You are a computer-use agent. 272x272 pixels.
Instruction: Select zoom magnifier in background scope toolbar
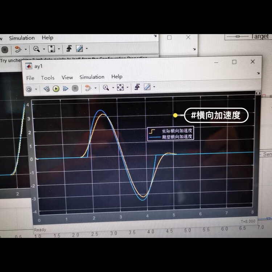click(36, 49)
